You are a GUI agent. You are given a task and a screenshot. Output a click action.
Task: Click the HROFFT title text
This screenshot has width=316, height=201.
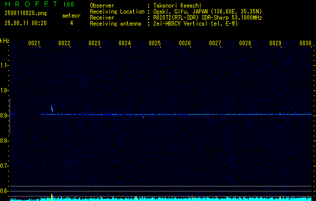31,4
